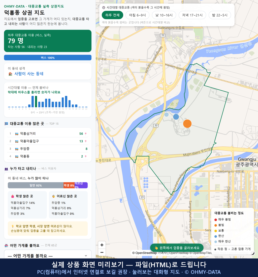Screen dimensions: 258x277
Task: Click the lightbulb icon in the yellow tip box
Action: [x=13, y=226]
